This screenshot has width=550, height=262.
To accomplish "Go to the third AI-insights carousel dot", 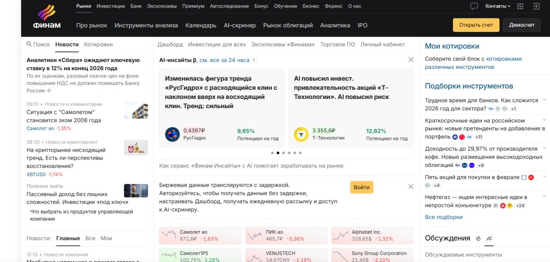I will 284,153.
